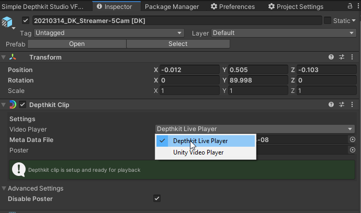Open Transform component help reference
361x213 pixels.
[x=331, y=57]
